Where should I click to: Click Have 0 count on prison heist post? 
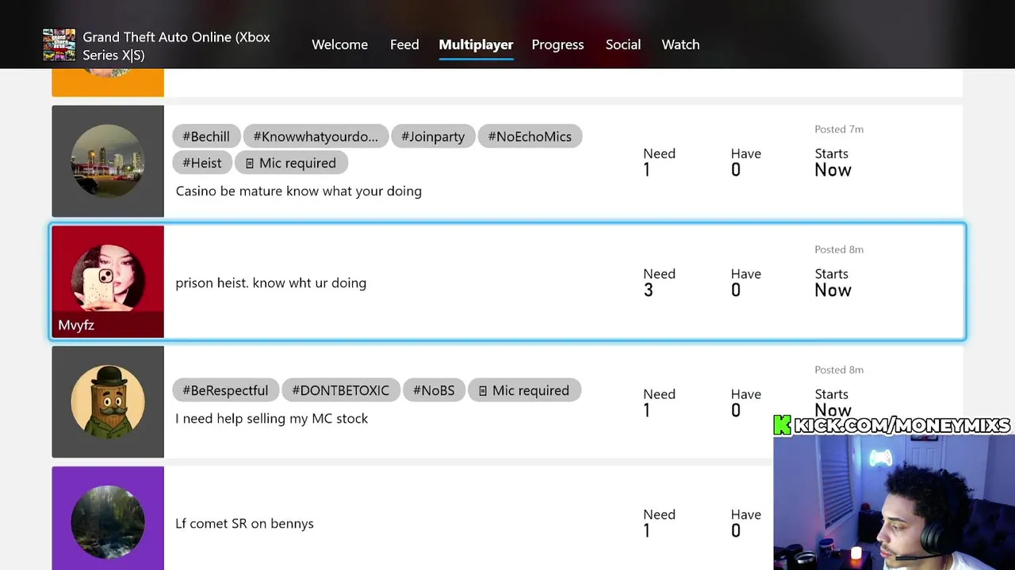click(745, 283)
